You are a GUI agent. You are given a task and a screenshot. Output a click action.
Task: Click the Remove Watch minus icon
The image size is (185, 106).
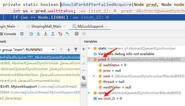pos(84,56)
